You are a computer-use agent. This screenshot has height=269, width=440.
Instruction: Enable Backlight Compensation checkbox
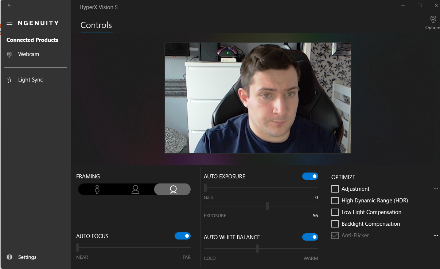coord(335,224)
